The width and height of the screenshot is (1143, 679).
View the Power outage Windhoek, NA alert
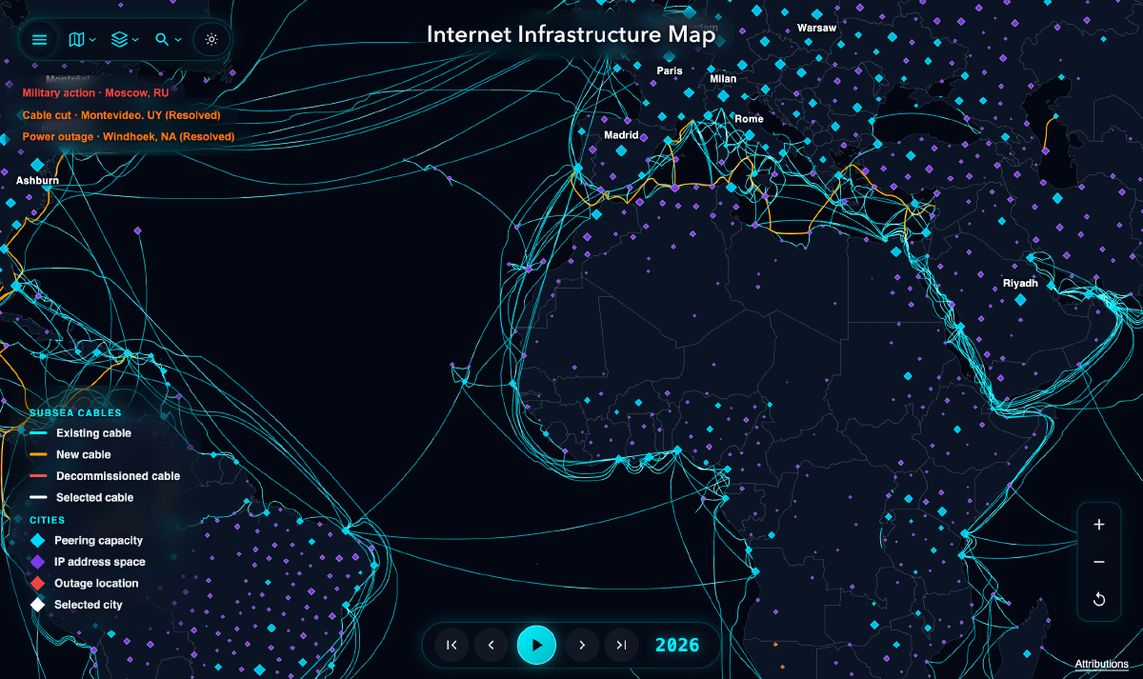[x=129, y=137]
